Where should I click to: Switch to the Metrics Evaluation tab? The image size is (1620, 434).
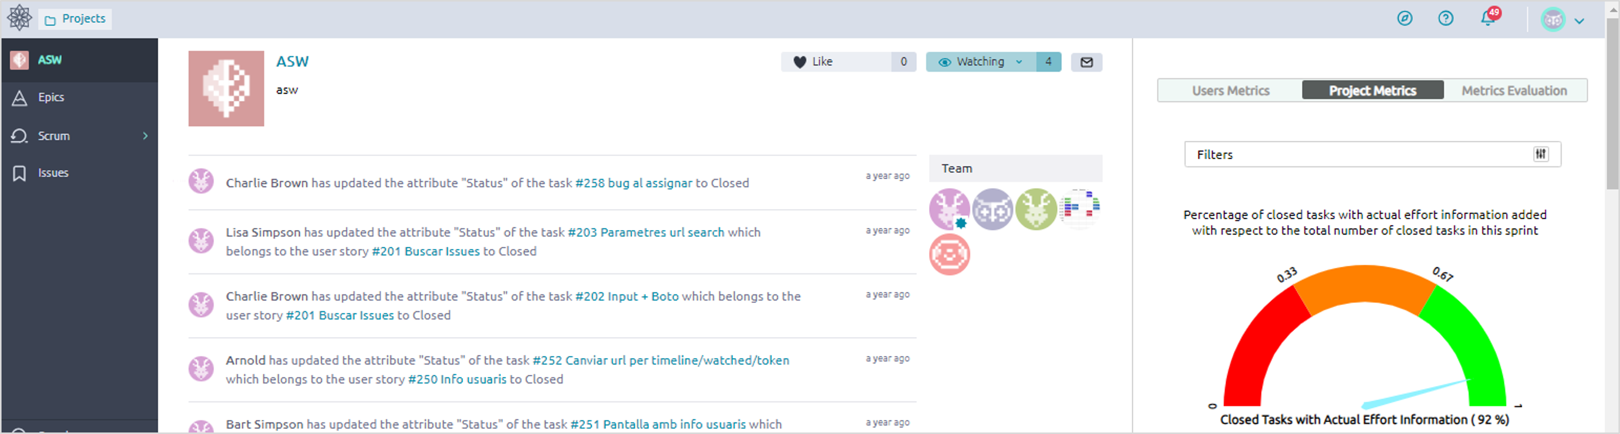point(1514,90)
